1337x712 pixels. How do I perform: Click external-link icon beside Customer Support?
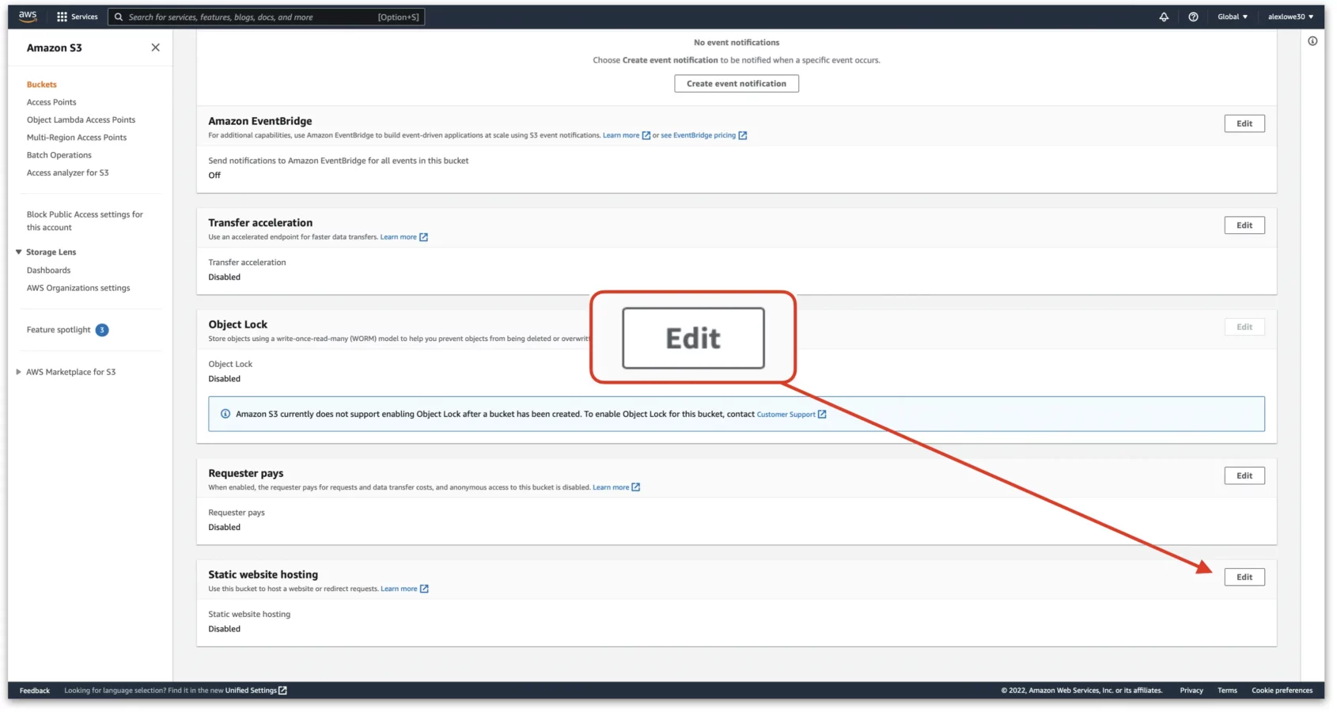[x=822, y=415]
